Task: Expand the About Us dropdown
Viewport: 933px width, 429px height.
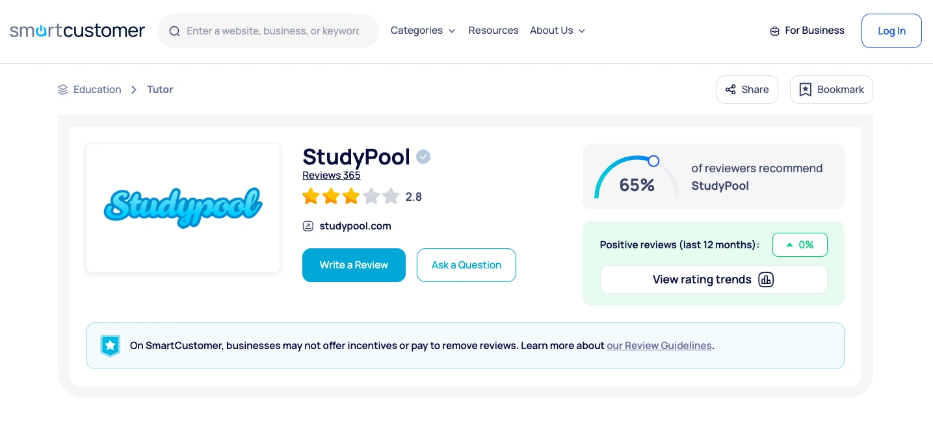Action: [x=557, y=31]
